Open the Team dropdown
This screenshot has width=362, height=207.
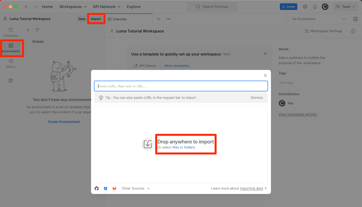[346, 7]
